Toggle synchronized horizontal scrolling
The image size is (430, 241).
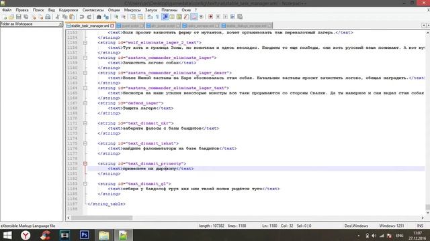[140, 17]
